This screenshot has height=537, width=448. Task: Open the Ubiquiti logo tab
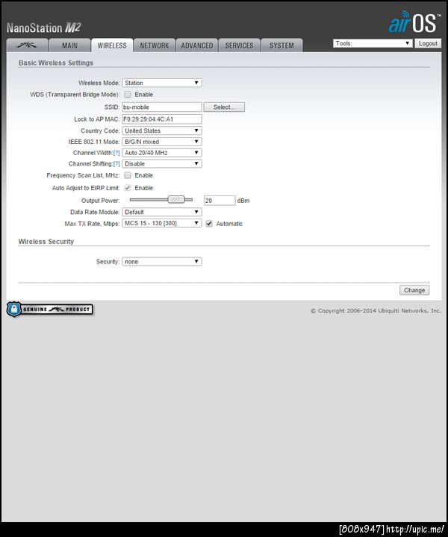[27, 45]
